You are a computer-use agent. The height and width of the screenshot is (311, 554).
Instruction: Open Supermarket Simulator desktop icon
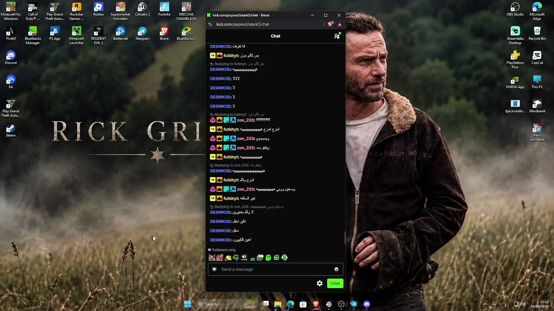pyautogui.click(x=120, y=12)
